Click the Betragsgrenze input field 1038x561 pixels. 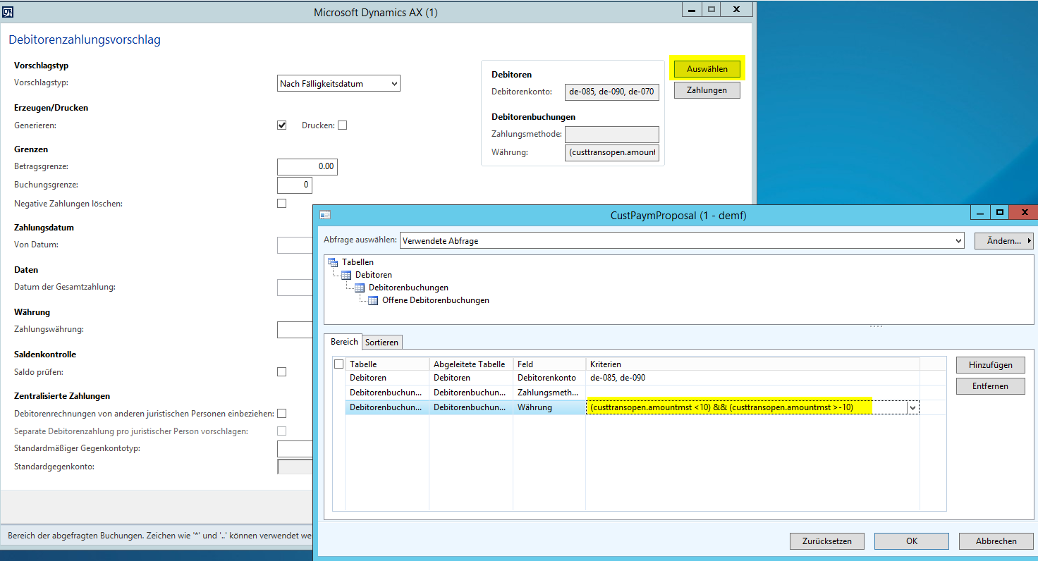click(x=307, y=166)
